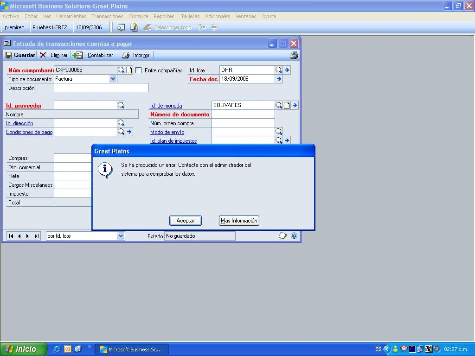Click the Id. de moneda link label
475x356 pixels.
166,106
